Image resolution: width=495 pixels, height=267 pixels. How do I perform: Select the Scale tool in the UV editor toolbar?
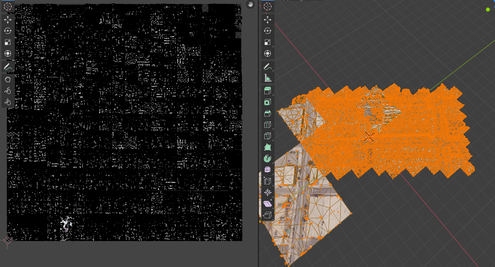click(8, 42)
